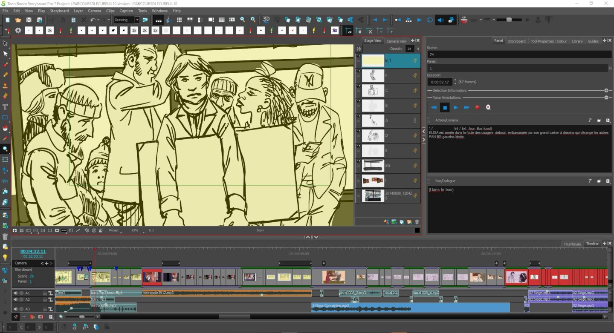Toggle the light table pin on layer F
This screenshot has height=333, width=614.
pyautogui.click(x=414, y=75)
